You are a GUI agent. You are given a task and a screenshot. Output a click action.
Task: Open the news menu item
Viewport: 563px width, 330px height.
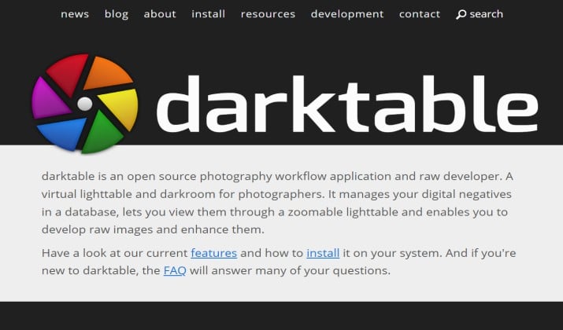pyautogui.click(x=75, y=14)
